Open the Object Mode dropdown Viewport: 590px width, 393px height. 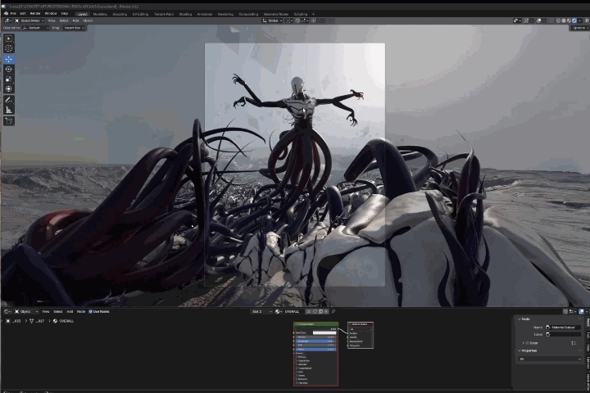coord(29,20)
